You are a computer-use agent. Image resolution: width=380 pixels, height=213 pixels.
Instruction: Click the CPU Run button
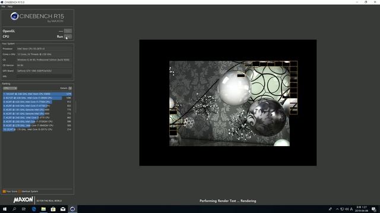68,37
